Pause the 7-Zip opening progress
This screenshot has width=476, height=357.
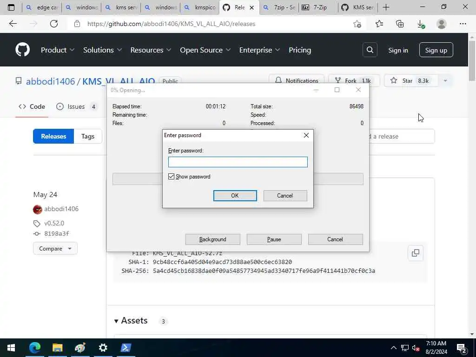274,239
